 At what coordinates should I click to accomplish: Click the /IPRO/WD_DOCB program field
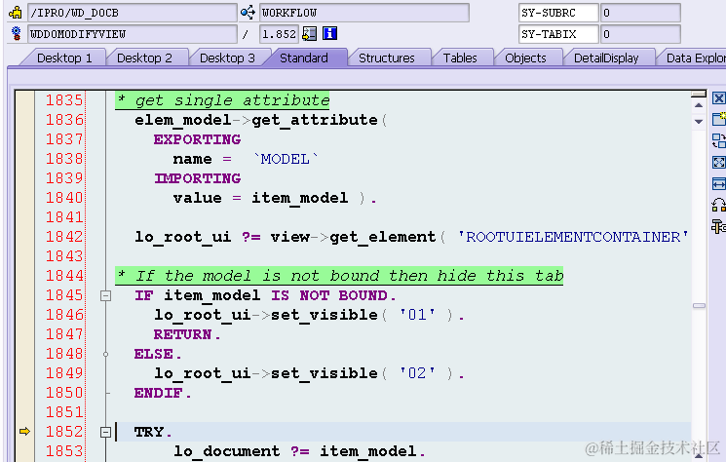[x=132, y=13]
